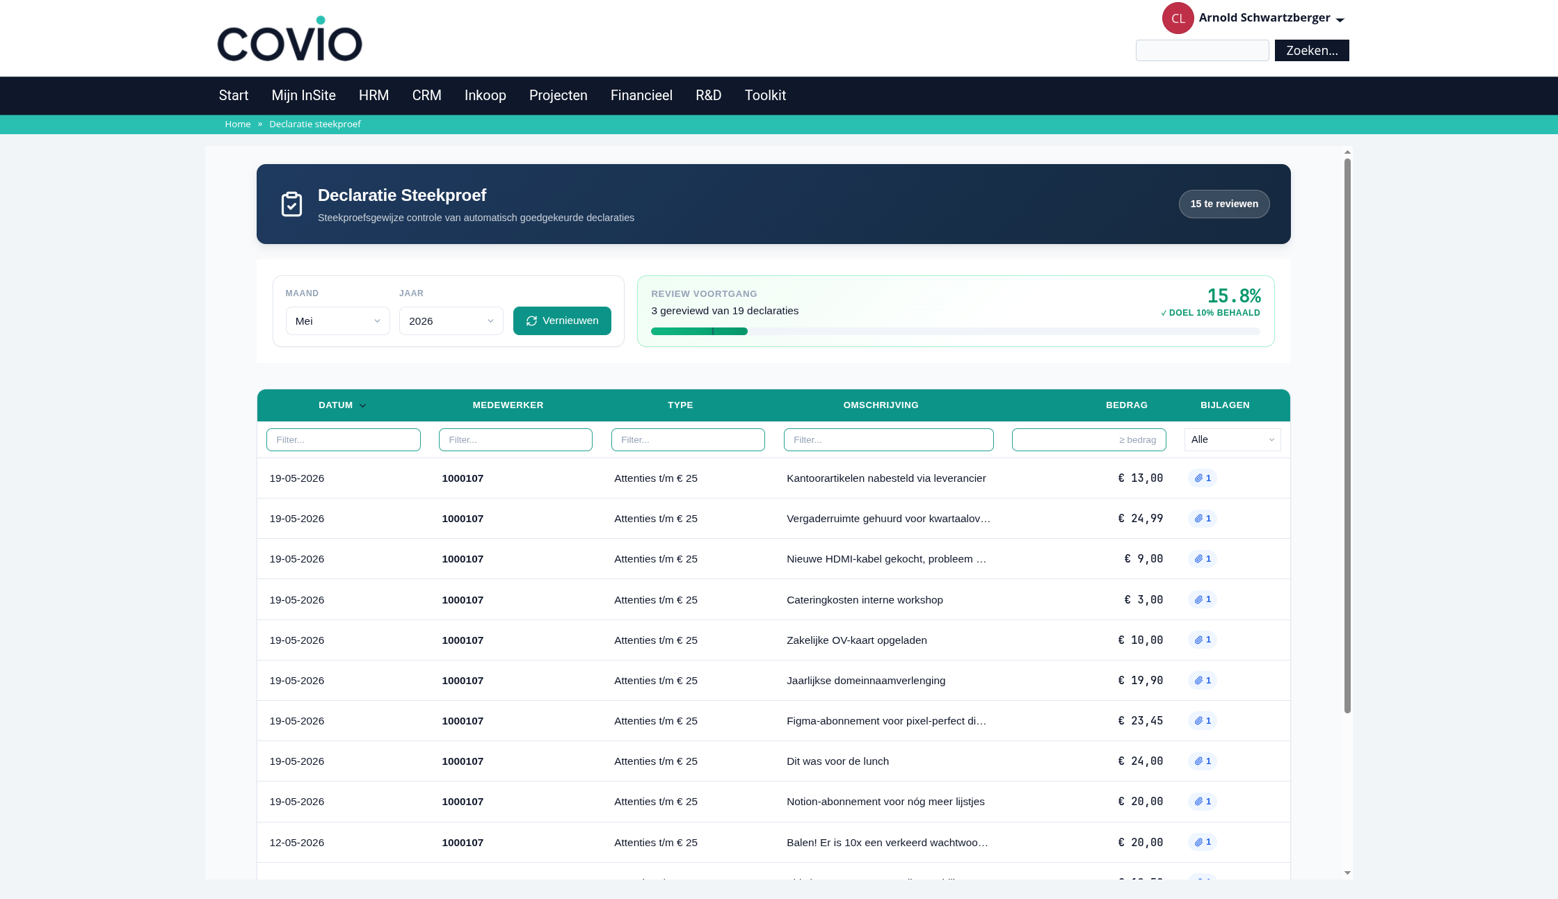This screenshot has height=899, width=1558.
Task: Open attachment badge for Cateringkosten interne workshop
Action: click(1203, 599)
